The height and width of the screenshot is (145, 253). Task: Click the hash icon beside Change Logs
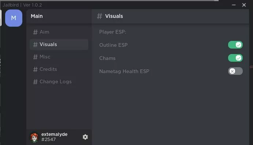click(x=36, y=82)
